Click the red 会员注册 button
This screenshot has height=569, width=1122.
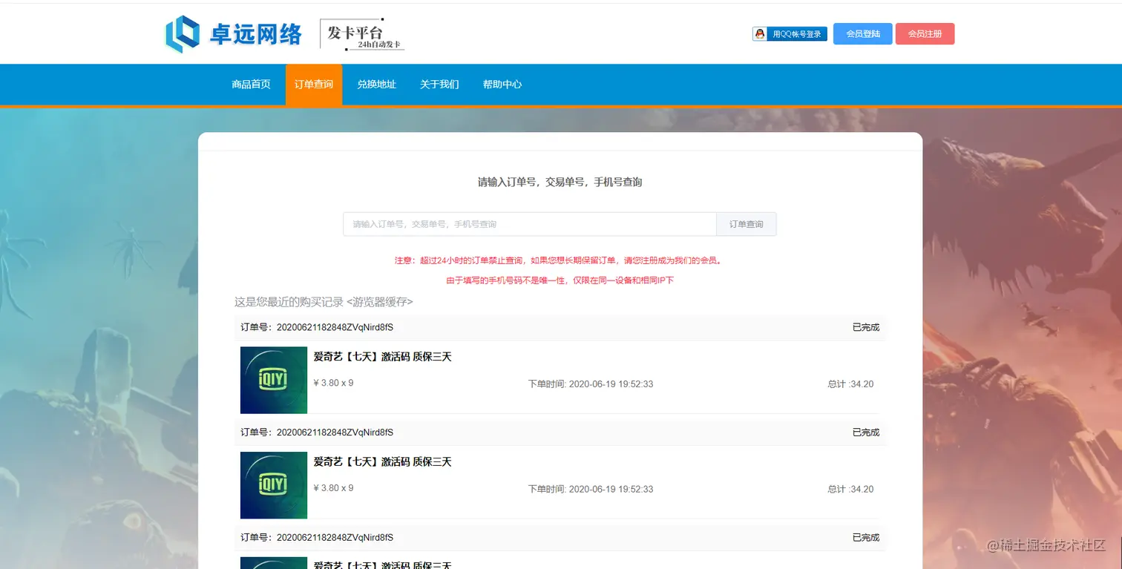click(x=925, y=34)
